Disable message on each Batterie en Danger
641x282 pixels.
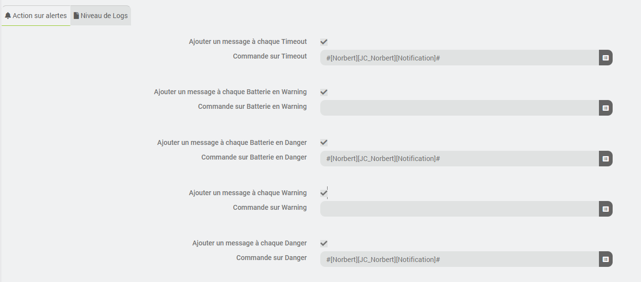[324, 142]
